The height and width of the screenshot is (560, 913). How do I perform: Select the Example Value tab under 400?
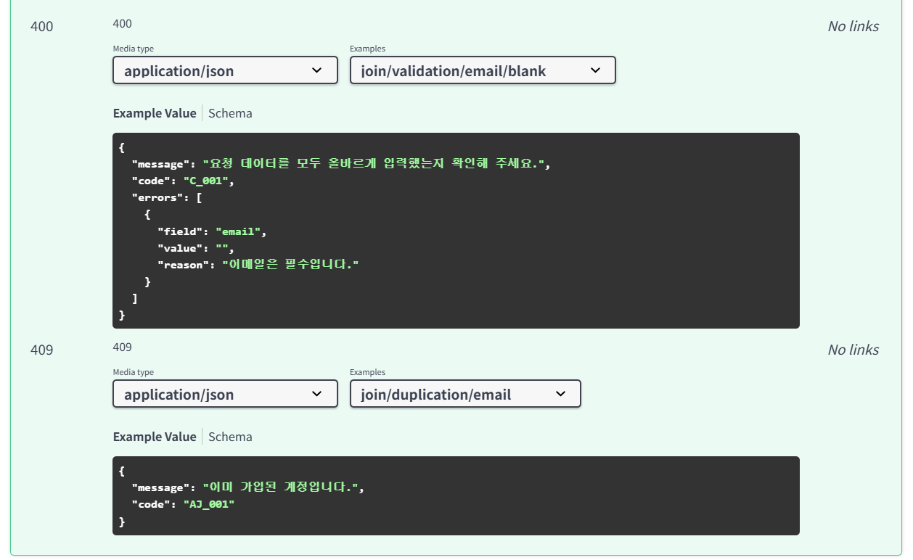(x=154, y=112)
